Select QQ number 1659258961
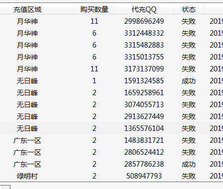The height and width of the screenshot is (189, 223). pyautogui.click(x=144, y=93)
